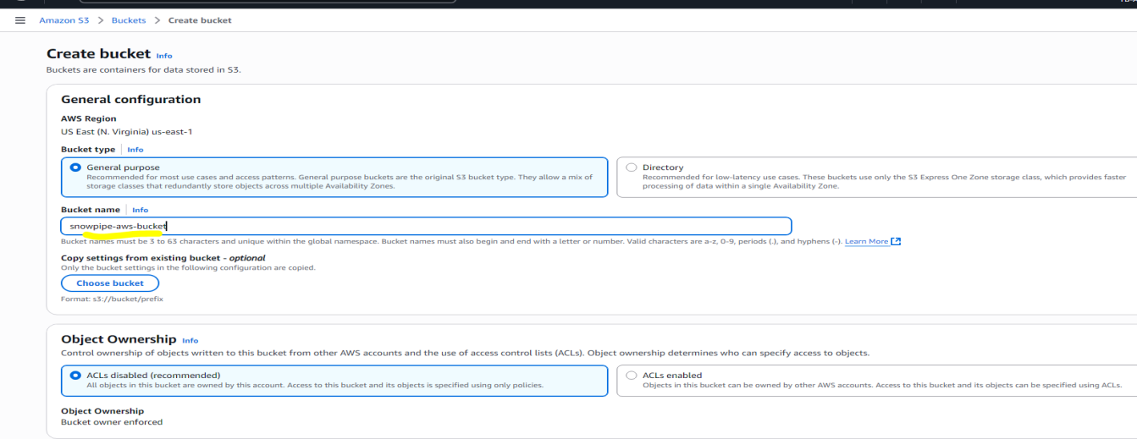The height and width of the screenshot is (439, 1137).
Task: Click the 'AWS Region' label
Action: tap(89, 118)
